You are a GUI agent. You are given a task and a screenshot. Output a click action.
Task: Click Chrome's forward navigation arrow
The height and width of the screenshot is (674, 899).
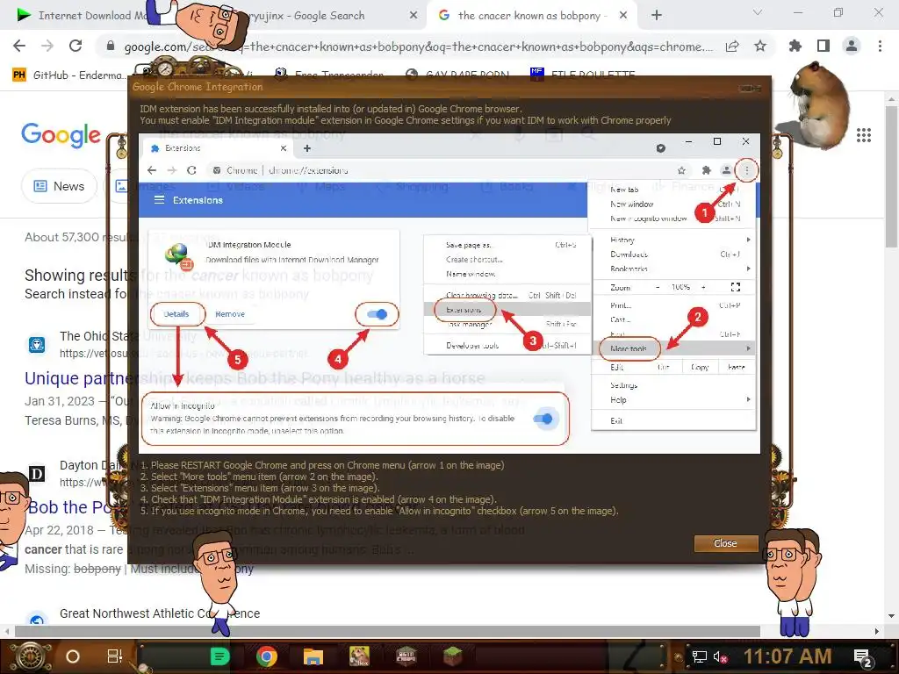(47, 46)
